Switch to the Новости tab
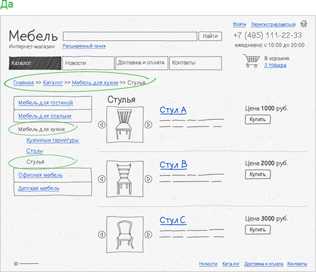Image resolution: width=316 pixels, height=272 pixels. tap(89, 63)
